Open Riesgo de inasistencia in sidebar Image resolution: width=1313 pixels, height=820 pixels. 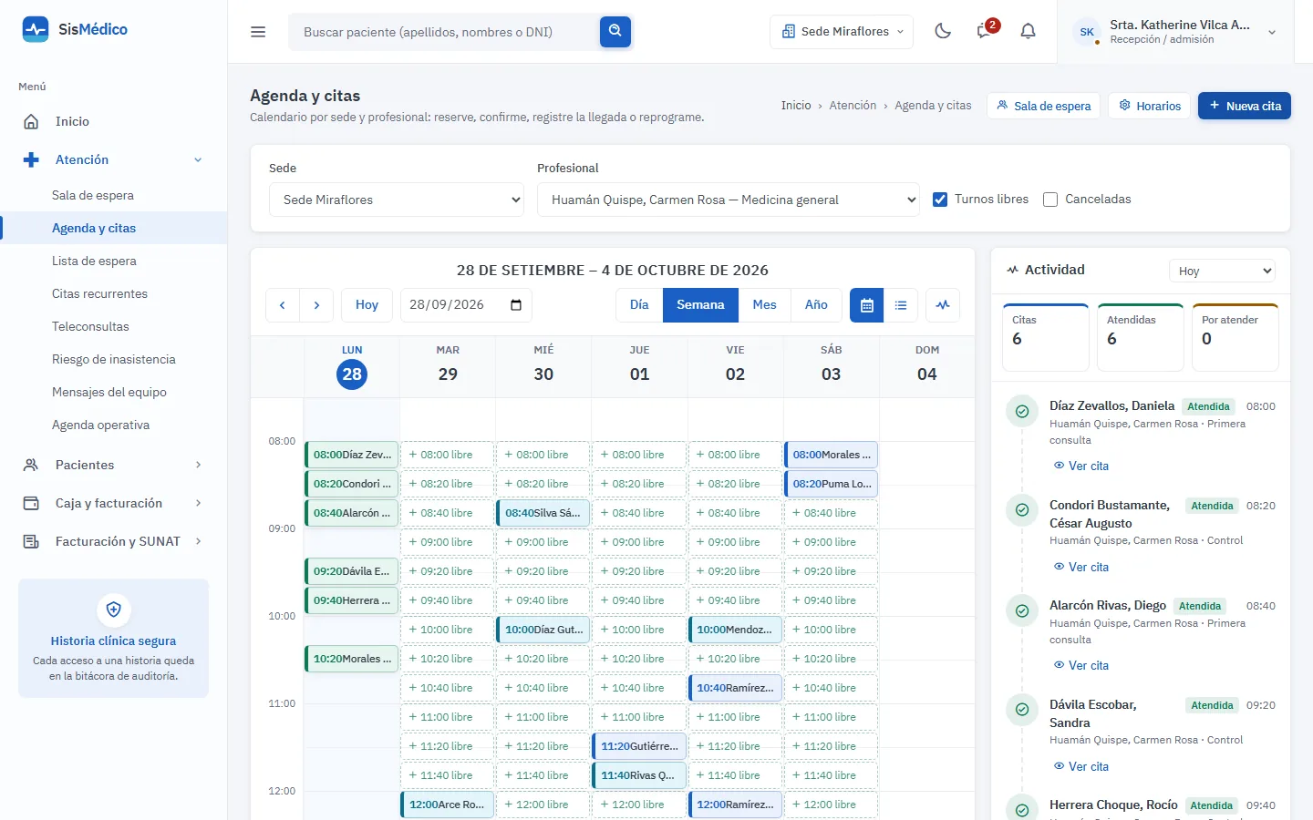tap(114, 359)
